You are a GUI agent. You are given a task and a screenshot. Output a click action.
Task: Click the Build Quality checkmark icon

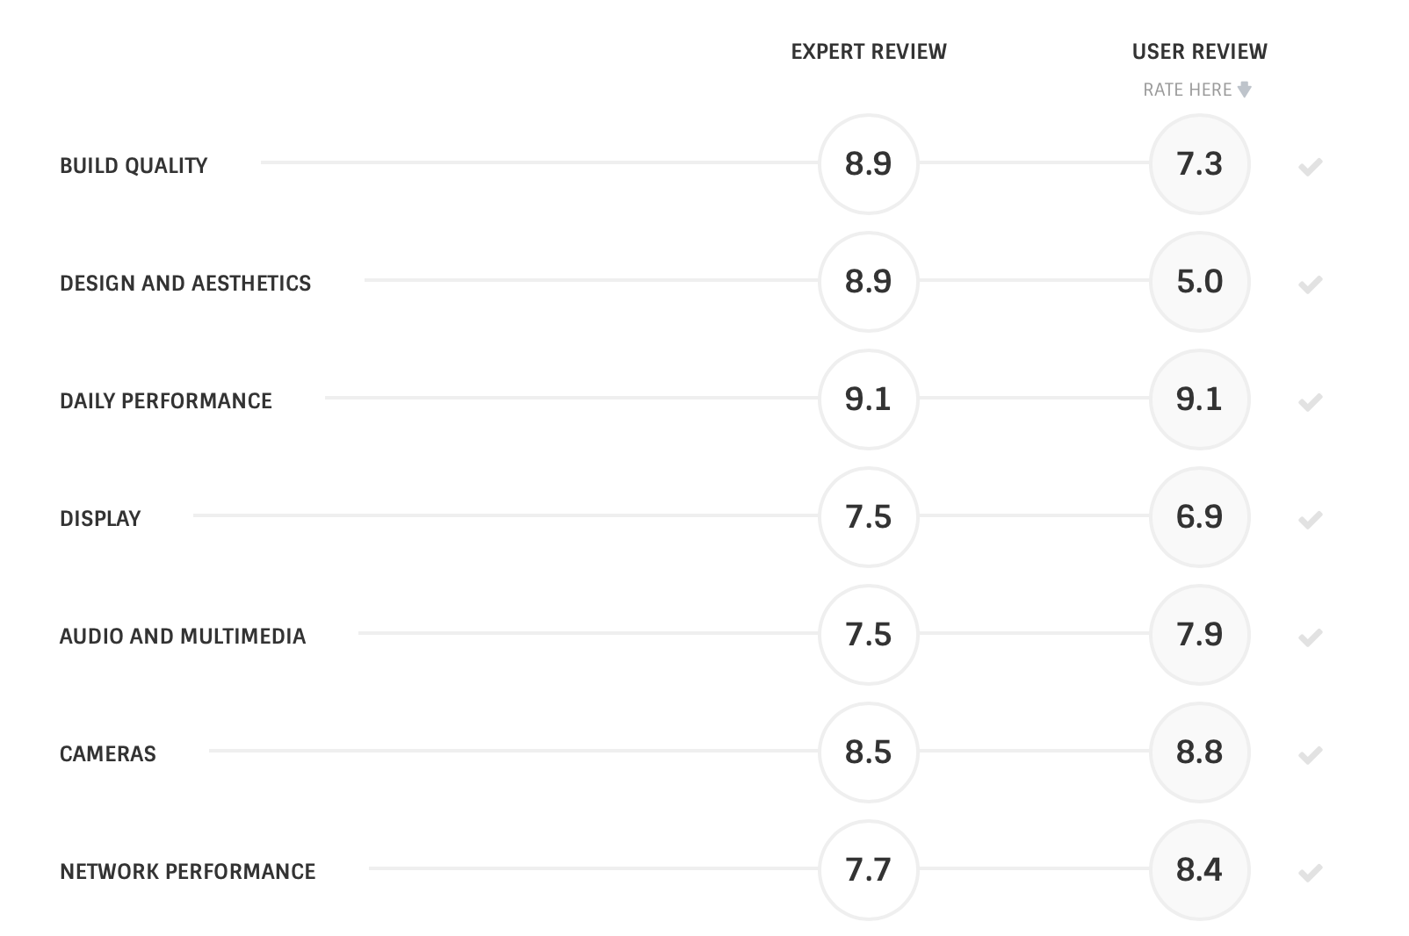(x=1310, y=167)
